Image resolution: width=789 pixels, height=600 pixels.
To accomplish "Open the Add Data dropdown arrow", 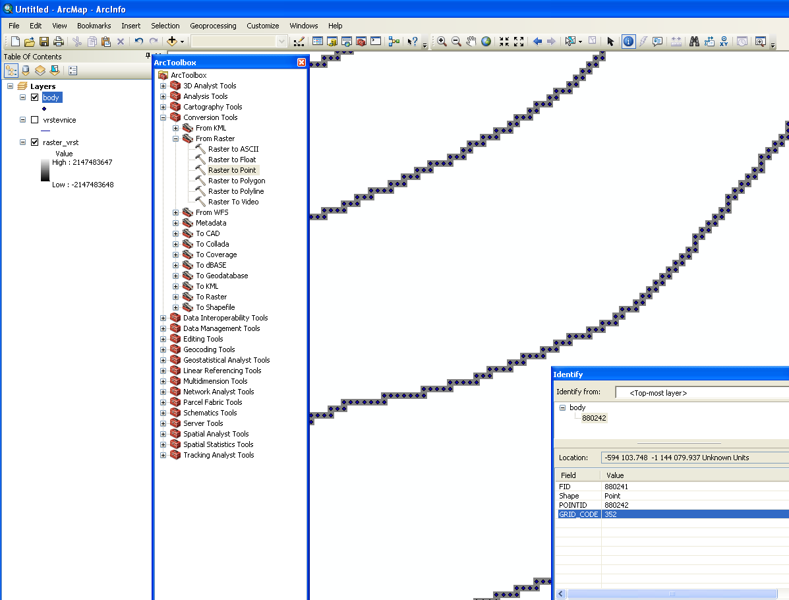I will tap(182, 42).
